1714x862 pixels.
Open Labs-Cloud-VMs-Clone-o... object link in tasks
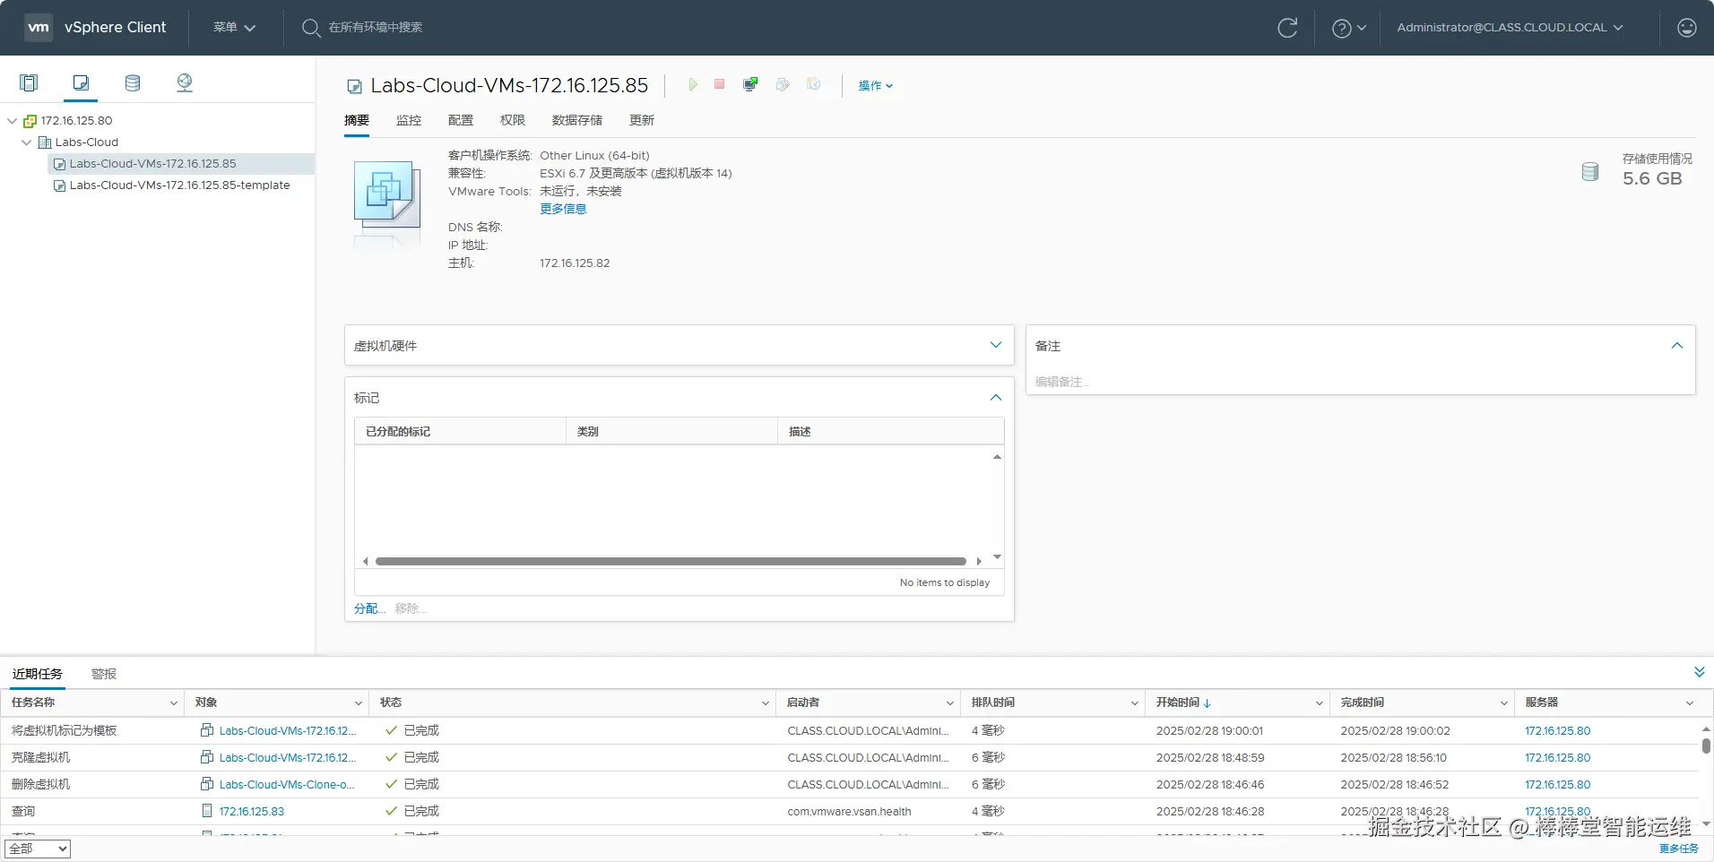[x=287, y=785]
